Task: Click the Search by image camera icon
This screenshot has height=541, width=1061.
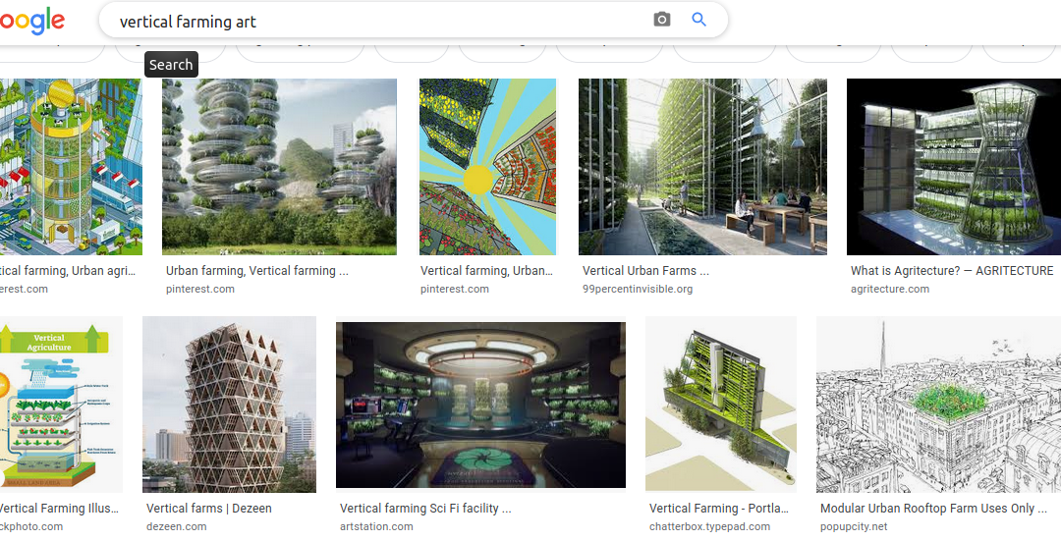Action: [x=662, y=20]
